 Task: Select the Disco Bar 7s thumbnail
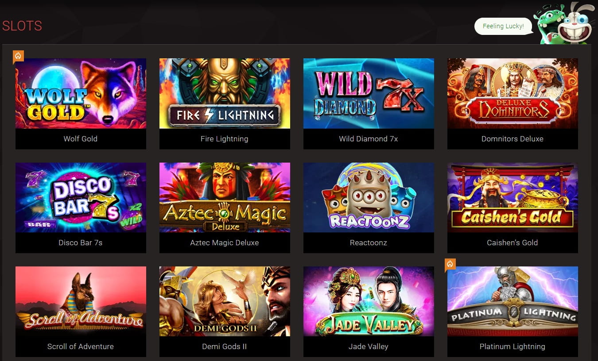click(81, 198)
